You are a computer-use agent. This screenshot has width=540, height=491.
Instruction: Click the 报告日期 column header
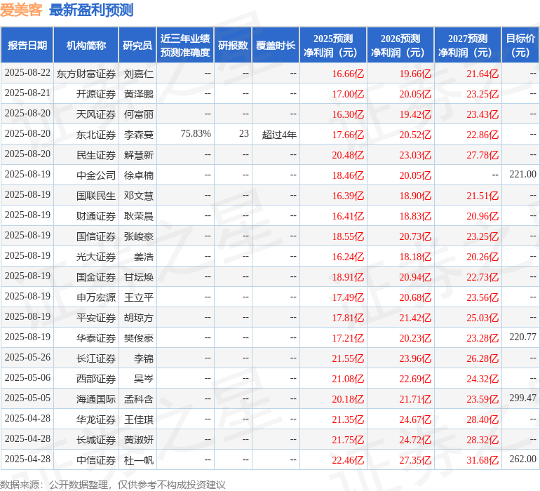[x=27, y=46]
